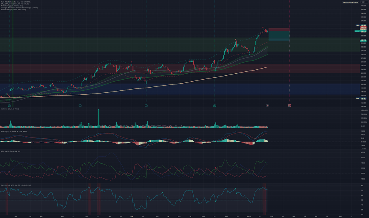Click the High price label on the price axis
This screenshot has width=369, height=218.
pos(361,25)
